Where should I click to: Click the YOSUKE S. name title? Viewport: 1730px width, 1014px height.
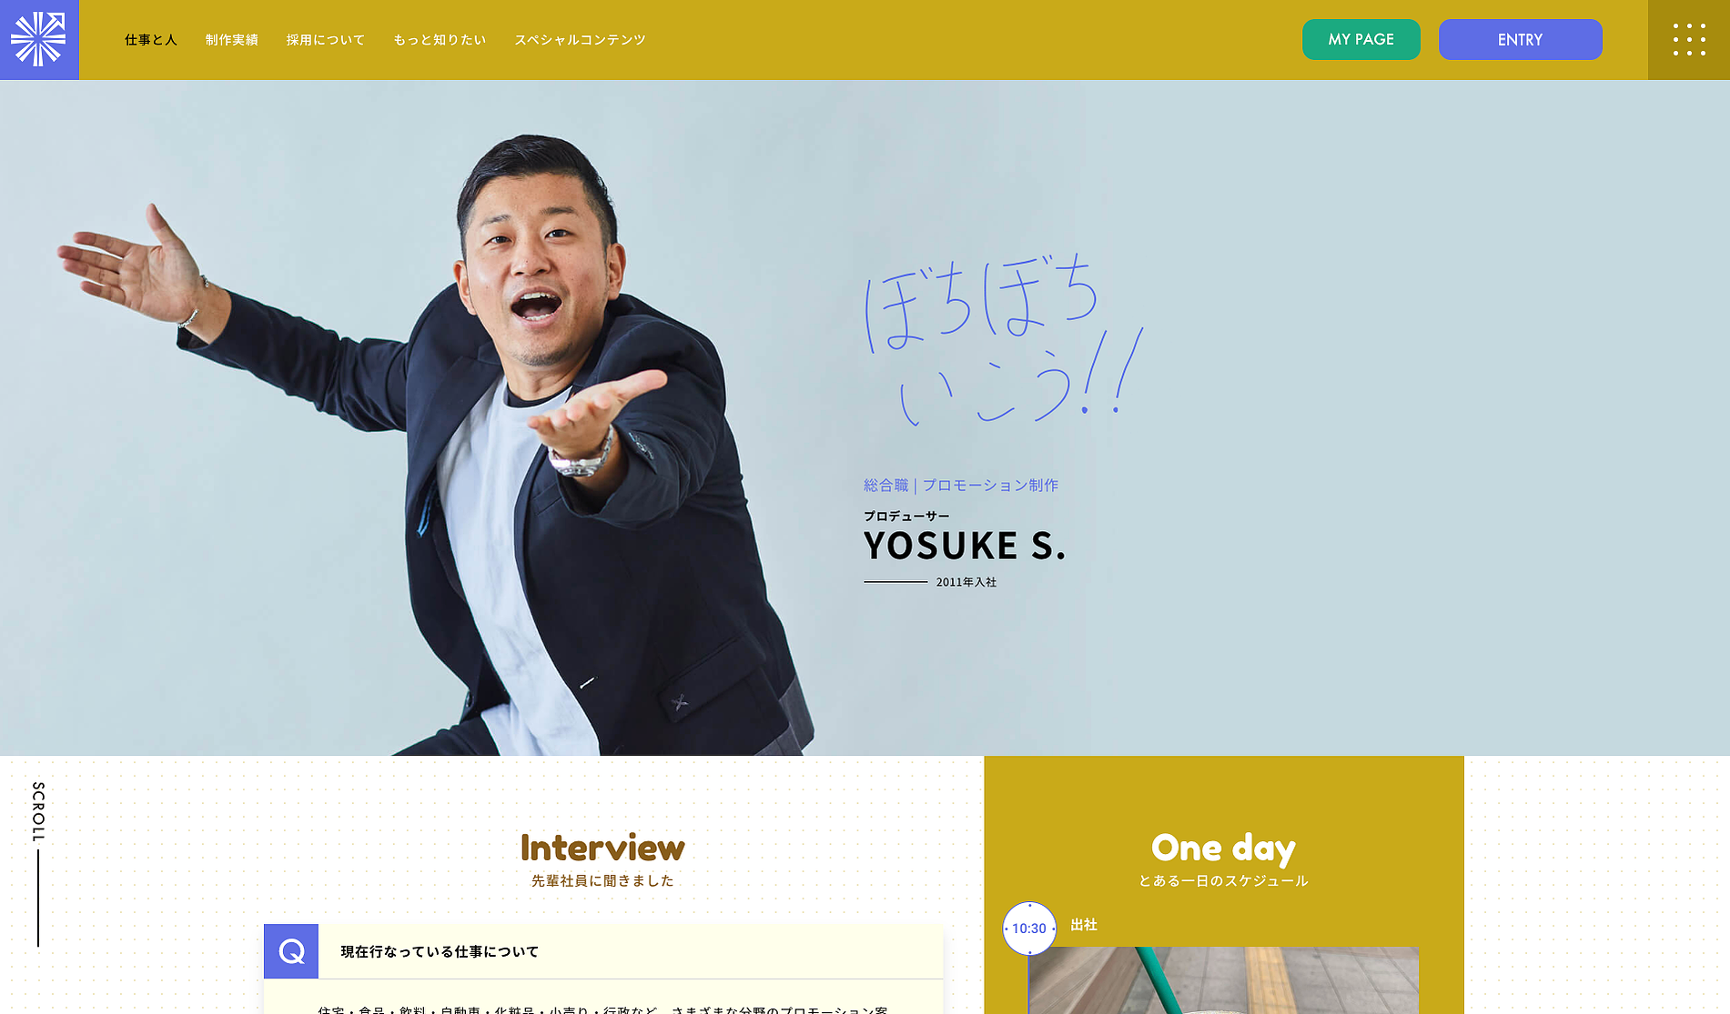coord(965,546)
